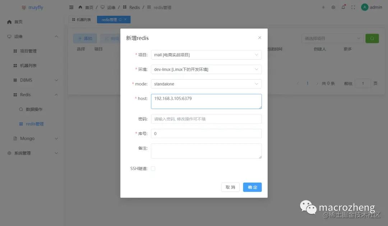Screen dimensions: 388x226
Task: Enable the SSH隧道 checkbox
Action: (x=153, y=169)
